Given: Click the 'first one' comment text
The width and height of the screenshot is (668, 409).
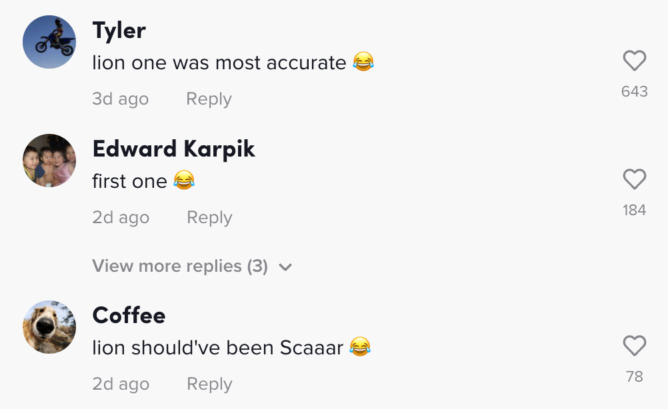Looking at the screenshot, I should pyautogui.click(x=130, y=181).
